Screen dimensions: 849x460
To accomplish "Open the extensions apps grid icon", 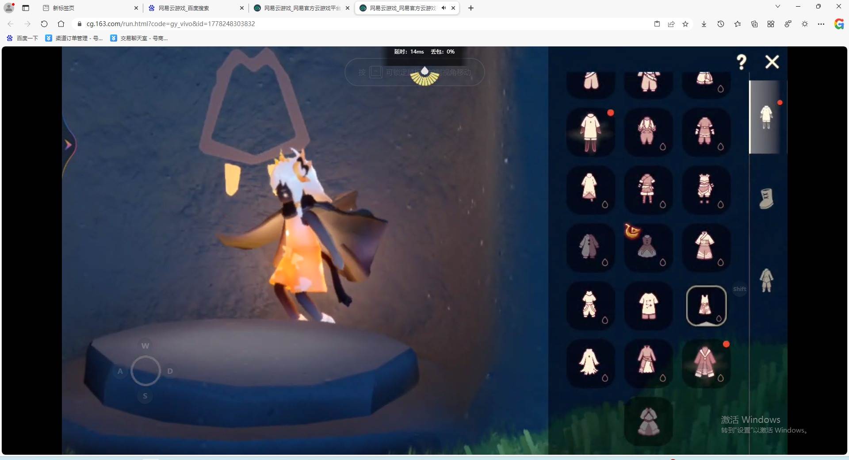I will 771,24.
